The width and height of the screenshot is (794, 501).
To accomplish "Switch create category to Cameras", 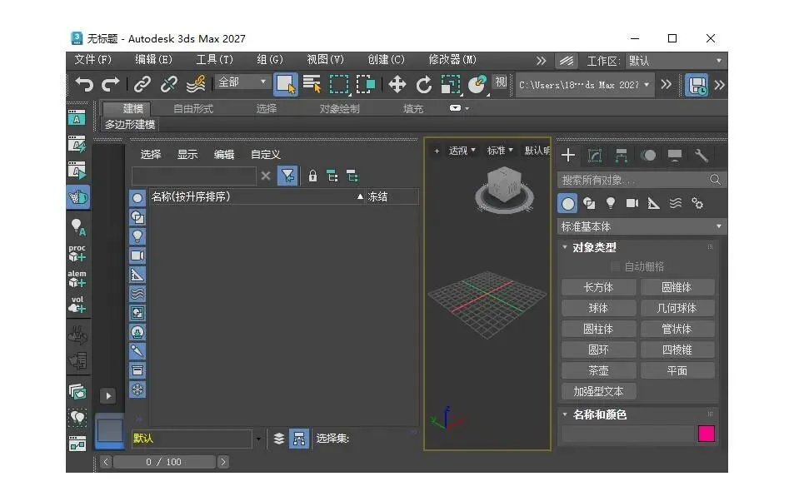I will 632,203.
